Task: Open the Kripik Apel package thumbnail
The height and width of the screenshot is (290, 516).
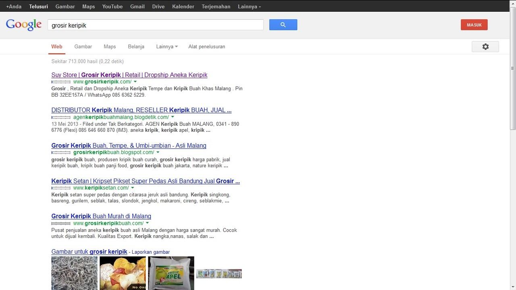Action: [x=171, y=273]
